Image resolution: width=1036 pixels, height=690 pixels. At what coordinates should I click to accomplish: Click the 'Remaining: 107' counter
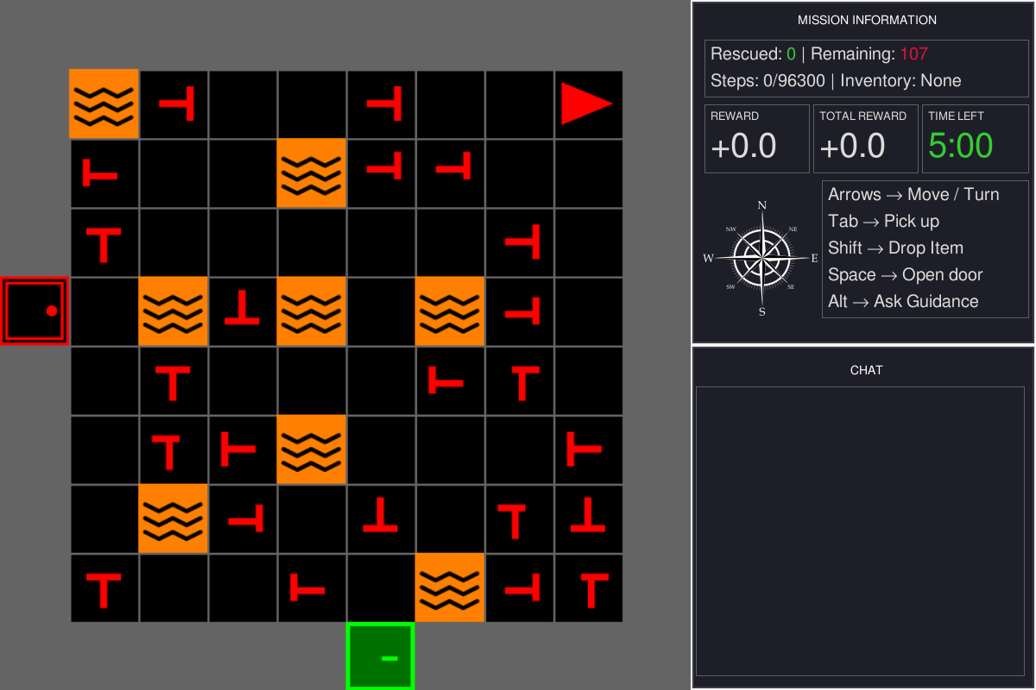tap(869, 53)
